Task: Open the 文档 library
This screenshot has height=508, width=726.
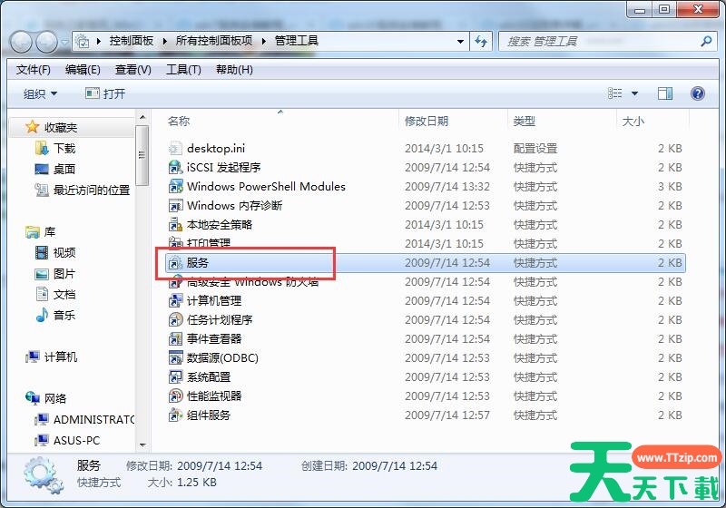Action: coord(55,294)
